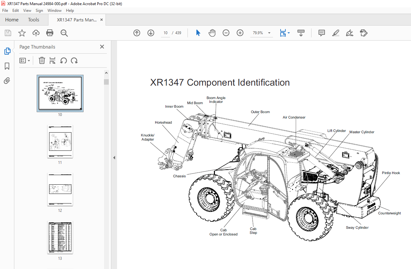Open the View menu
Image resolution: width=411 pixels, height=269 pixels.
(x=27, y=11)
